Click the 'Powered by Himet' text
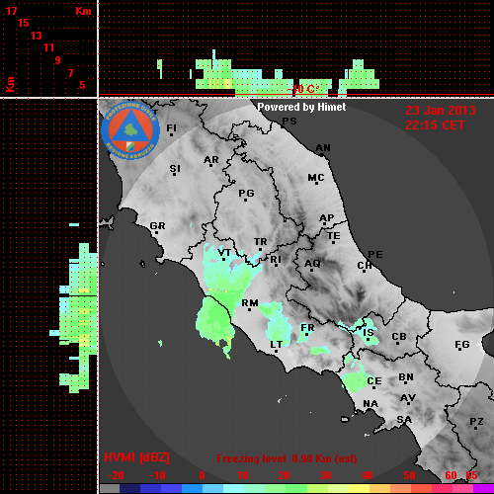 point(301,107)
